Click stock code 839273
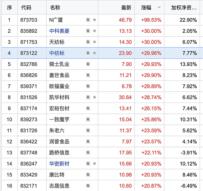203x191 pixels. coord(29,119)
